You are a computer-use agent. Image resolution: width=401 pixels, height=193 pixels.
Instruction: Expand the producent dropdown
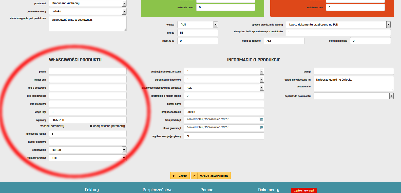point(124,3)
